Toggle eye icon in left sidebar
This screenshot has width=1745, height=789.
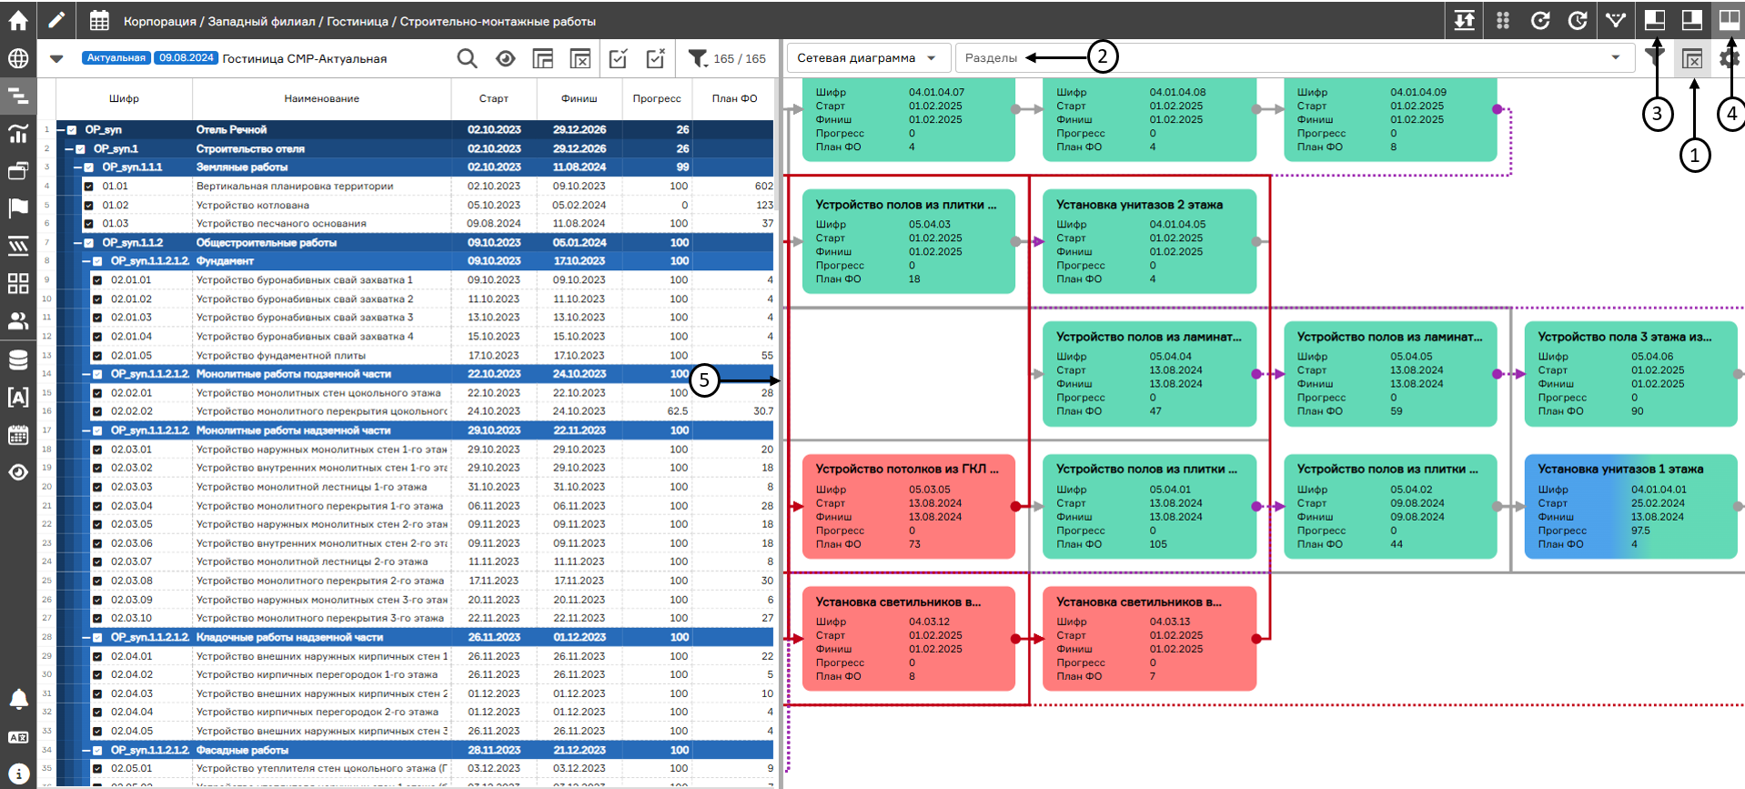pos(17,472)
